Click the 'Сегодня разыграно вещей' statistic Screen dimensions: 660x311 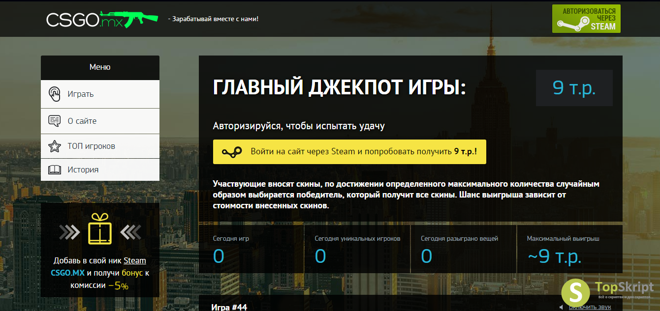463,249
